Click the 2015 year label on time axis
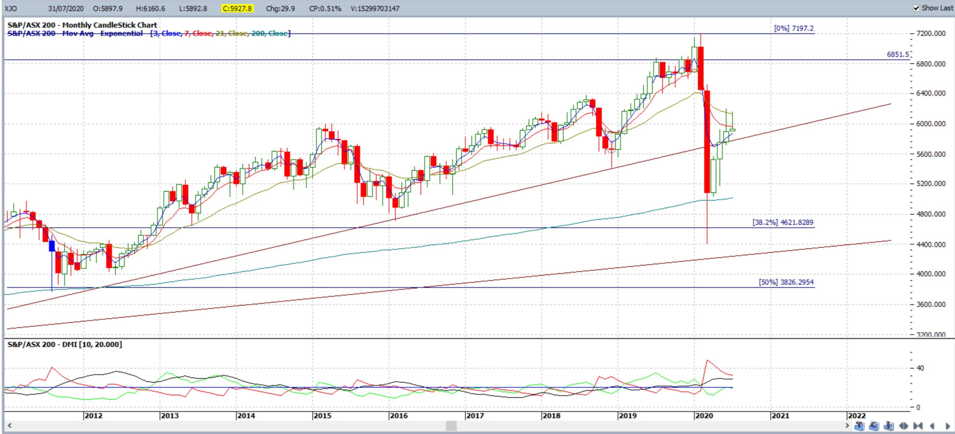The height and width of the screenshot is (434, 955). (322, 416)
